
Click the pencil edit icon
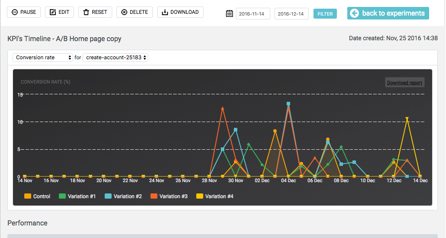pyautogui.click(x=53, y=12)
